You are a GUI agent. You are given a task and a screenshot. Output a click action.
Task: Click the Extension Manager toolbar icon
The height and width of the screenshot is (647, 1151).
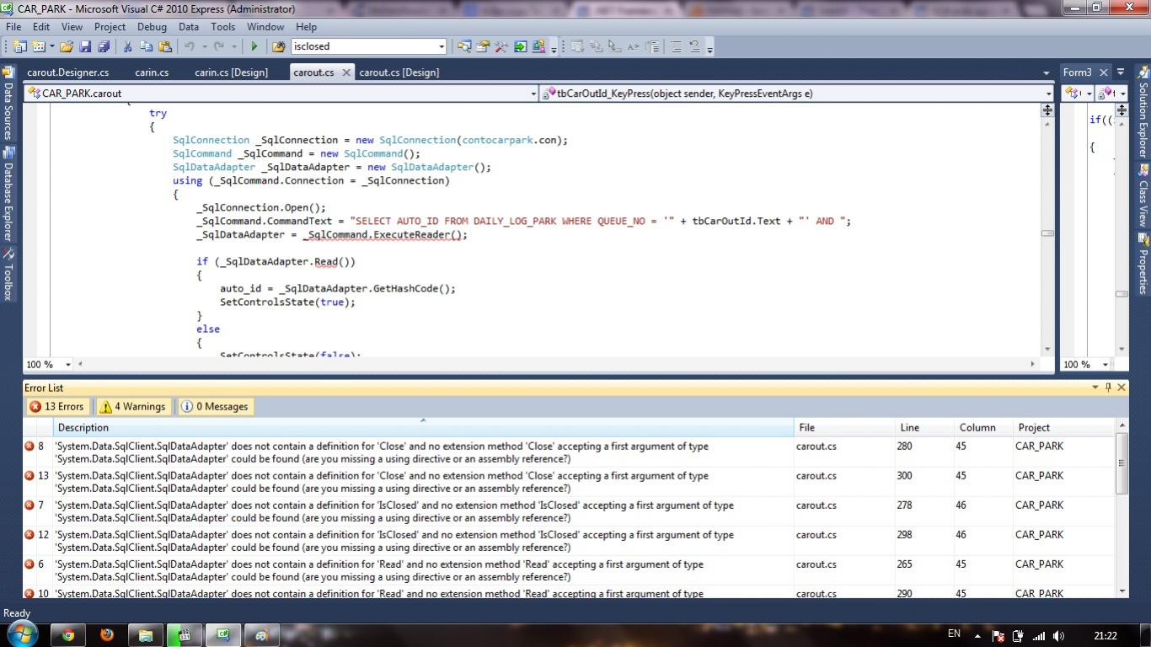coord(538,46)
